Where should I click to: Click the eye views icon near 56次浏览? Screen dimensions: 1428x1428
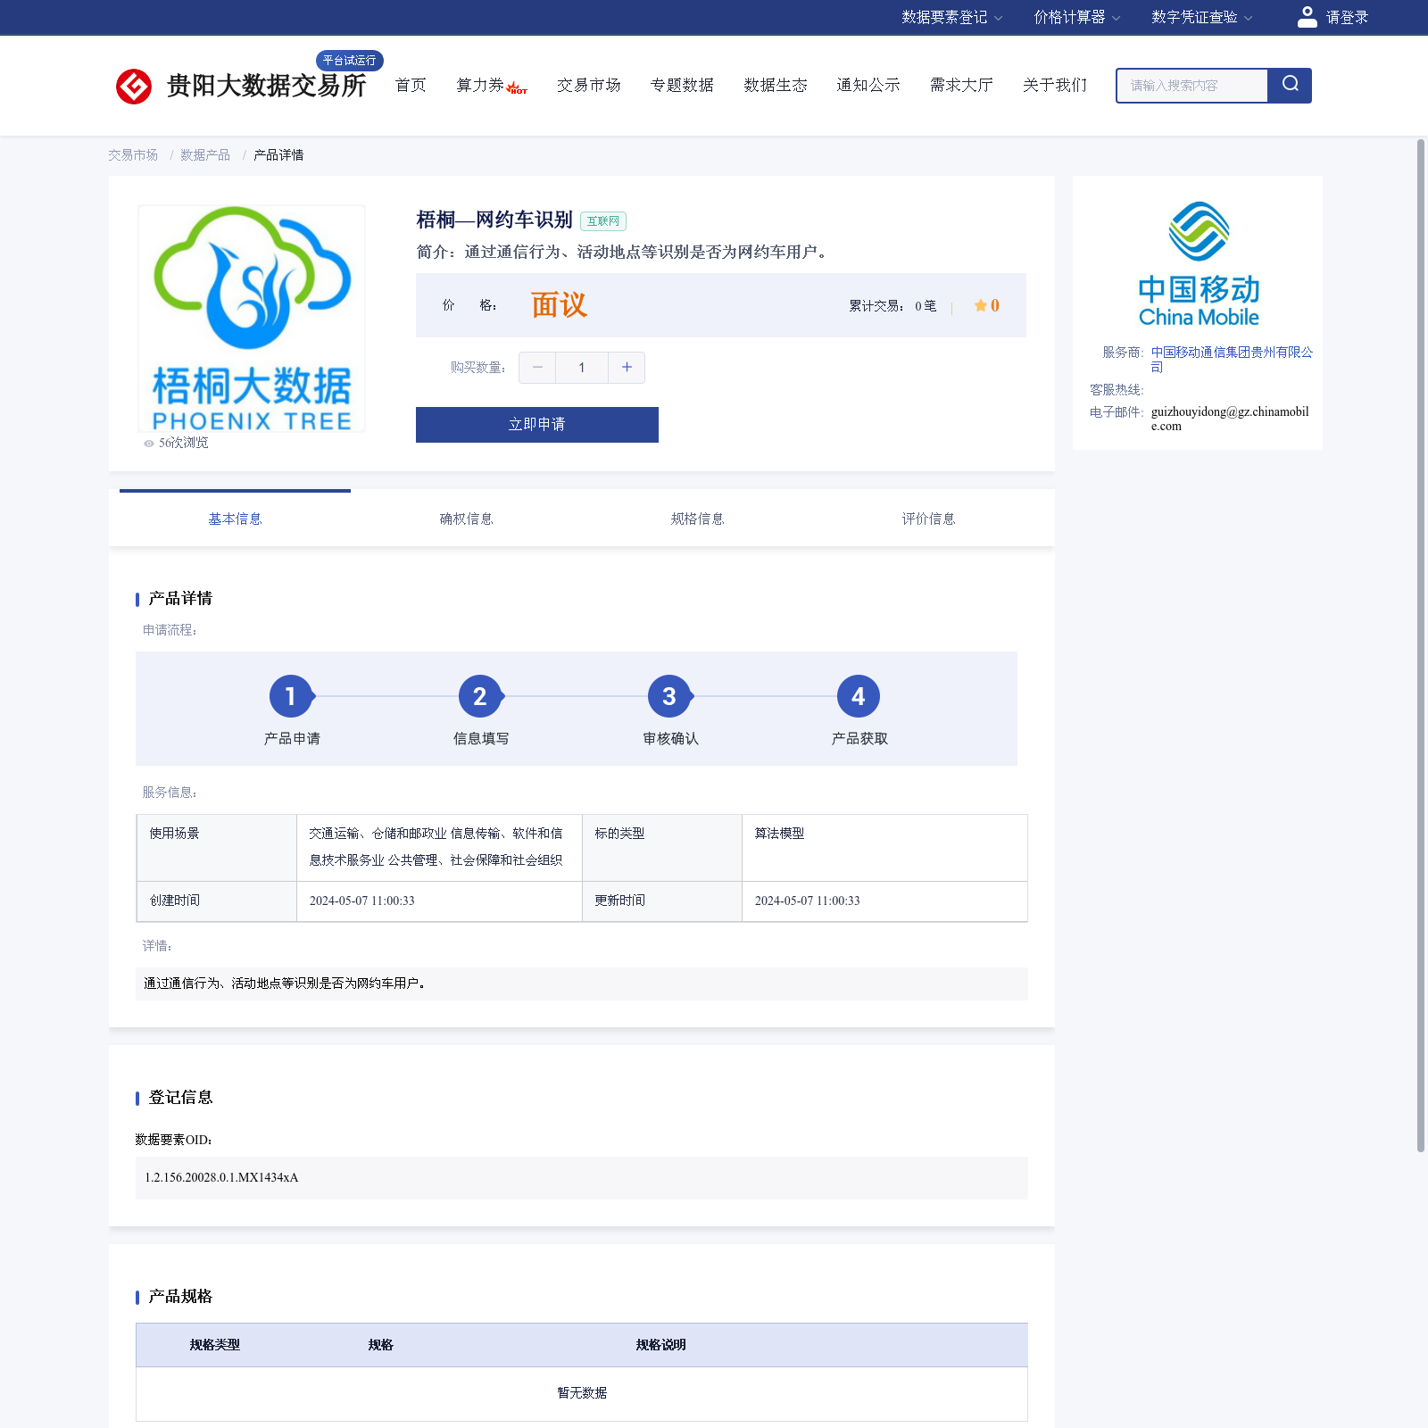coord(149,444)
